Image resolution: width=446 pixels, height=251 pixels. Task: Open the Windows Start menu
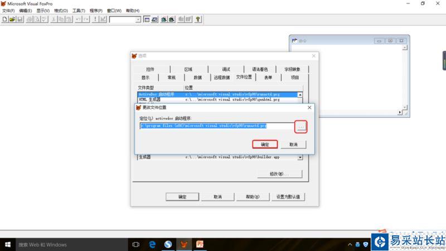tap(8, 244)
